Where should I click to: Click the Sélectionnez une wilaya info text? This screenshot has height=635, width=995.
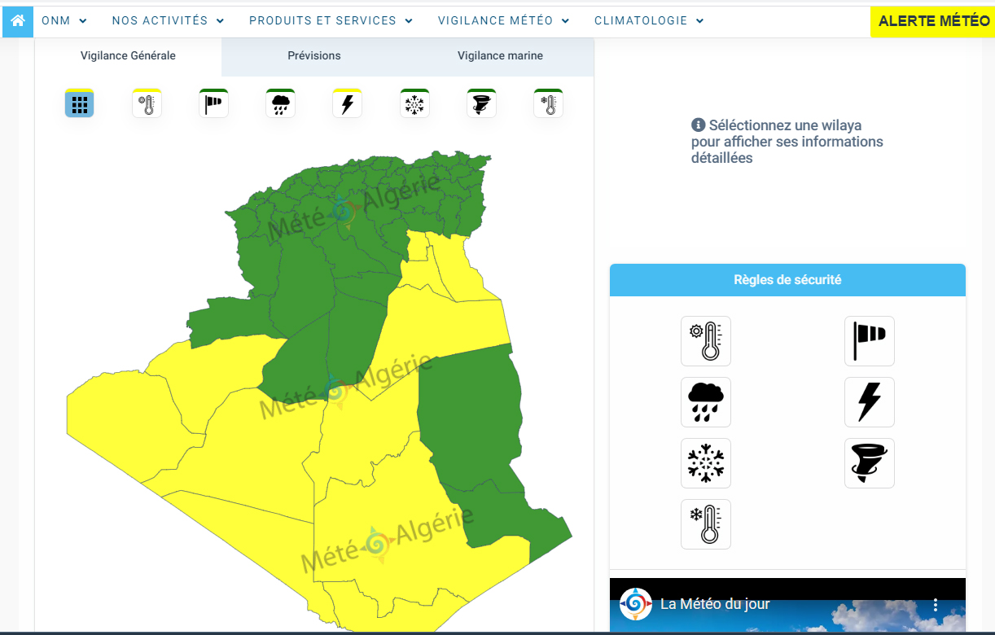[787, 142]
